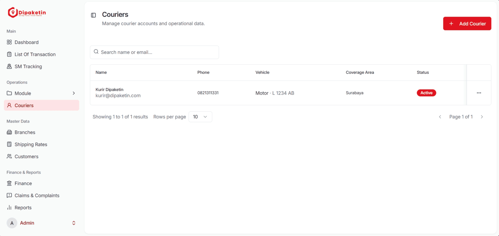Open the Dipaketin logo home
The height and width of the screenshot is (236, 499).
pos(27,12)
